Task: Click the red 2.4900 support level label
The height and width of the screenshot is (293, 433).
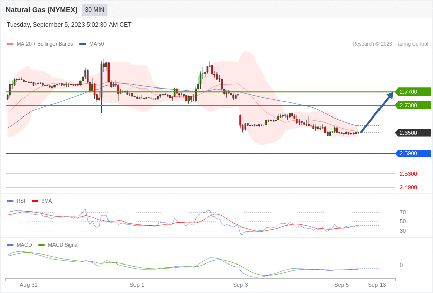Action: pos(408,187)
